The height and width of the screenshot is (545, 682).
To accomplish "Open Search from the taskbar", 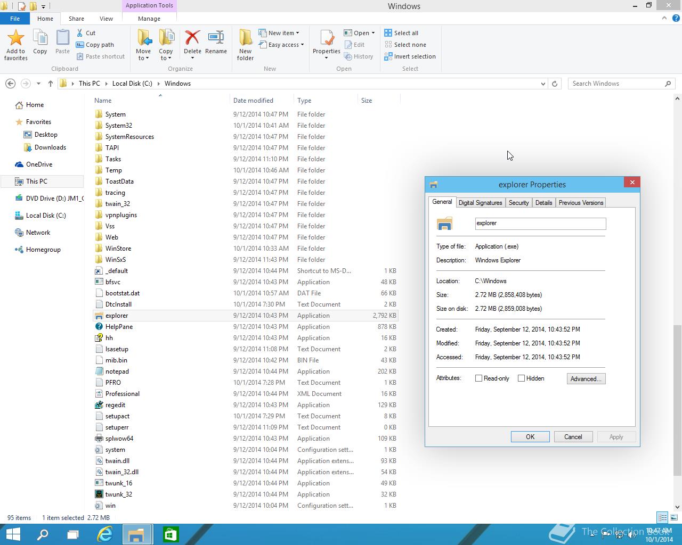I will 43,534.
